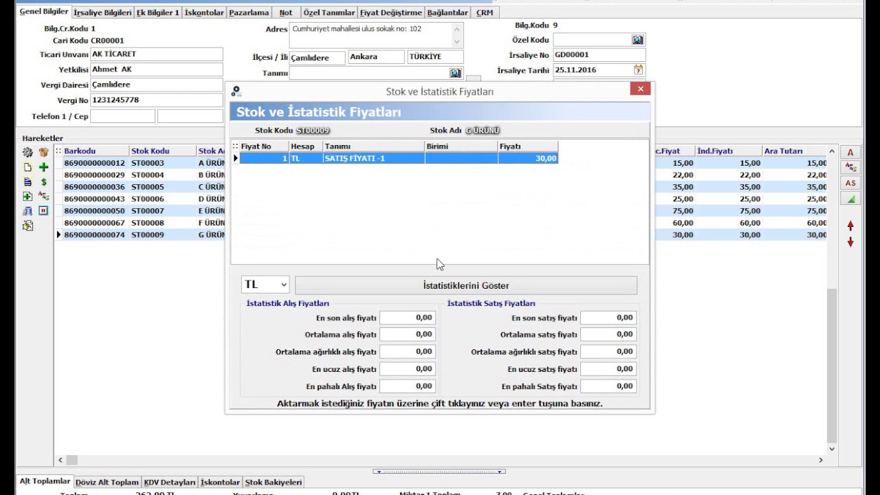Open the CRM tab

click(x=485, y=12)
